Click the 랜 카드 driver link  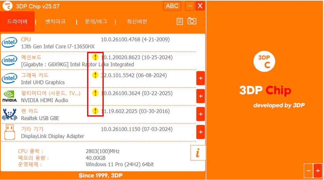coord(30,111)
